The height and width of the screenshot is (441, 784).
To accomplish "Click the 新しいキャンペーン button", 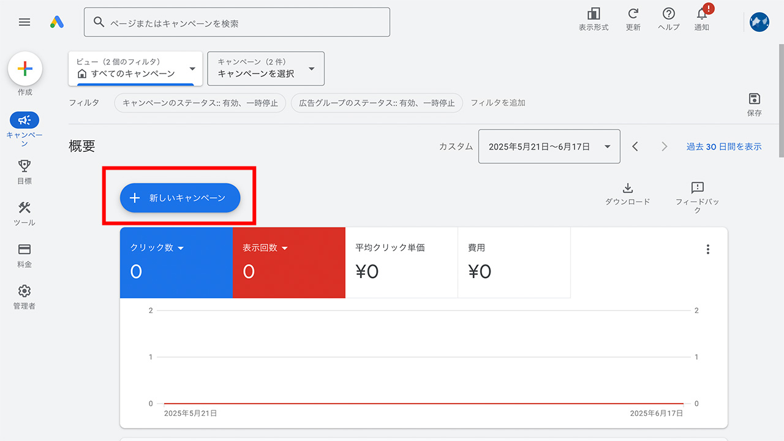I will pos(179,198).
